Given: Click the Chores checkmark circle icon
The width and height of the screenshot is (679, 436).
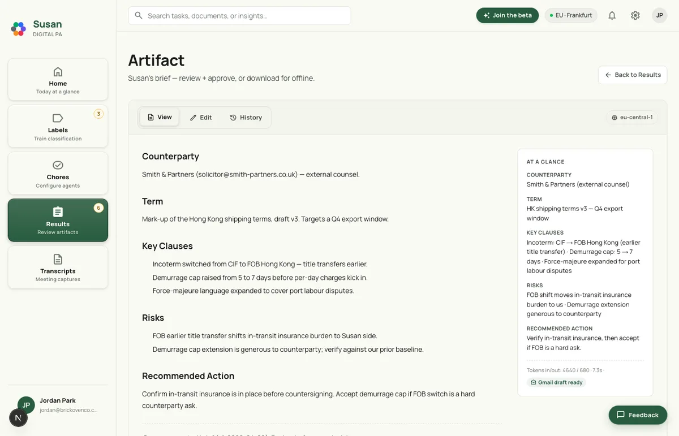Looking at the screenshot, I should [58, 165].
